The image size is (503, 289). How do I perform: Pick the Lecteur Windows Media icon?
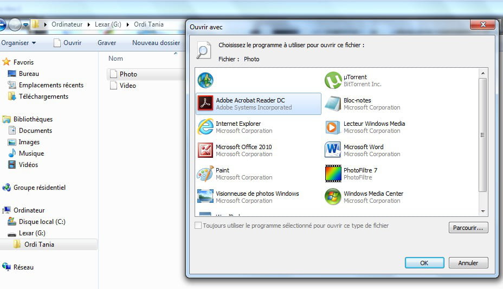pyautogui.click(x=333, y=127)
